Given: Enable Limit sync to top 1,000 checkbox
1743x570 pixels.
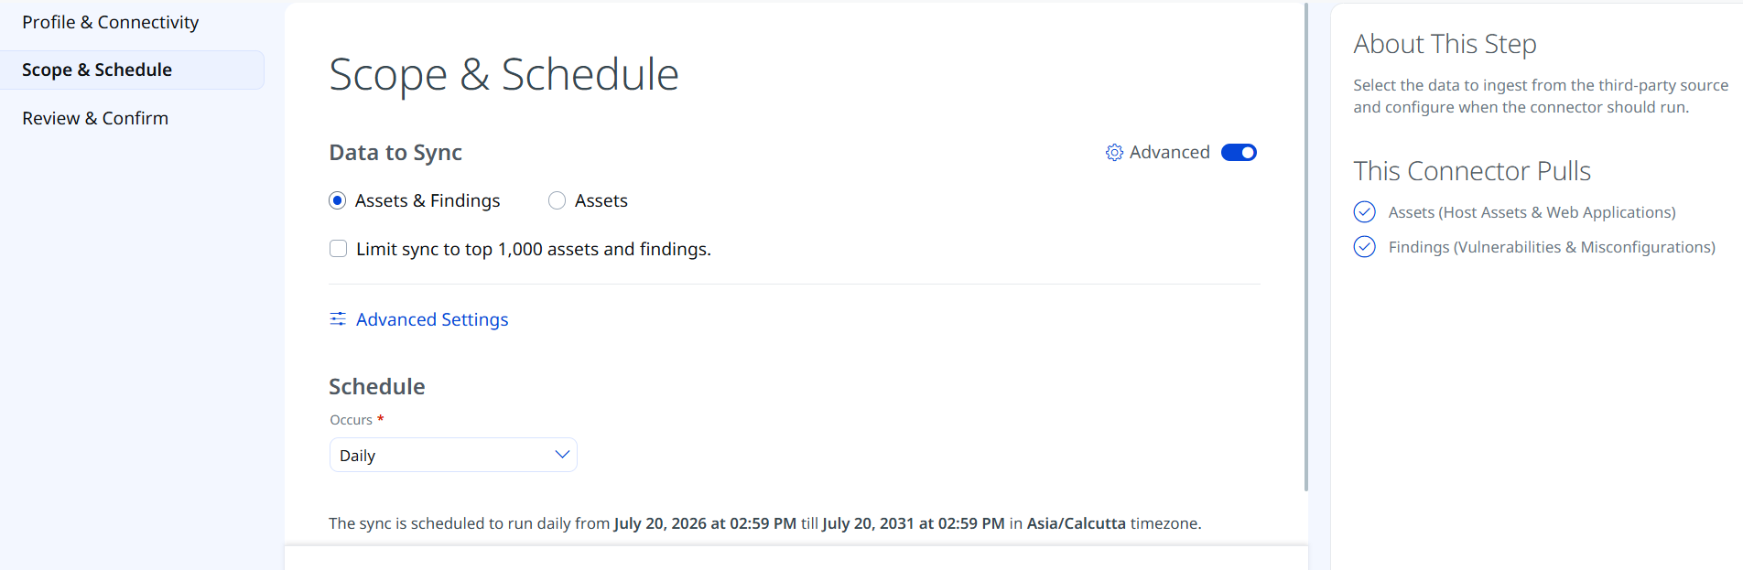Looking at the screenshot, I should (338, 249).
